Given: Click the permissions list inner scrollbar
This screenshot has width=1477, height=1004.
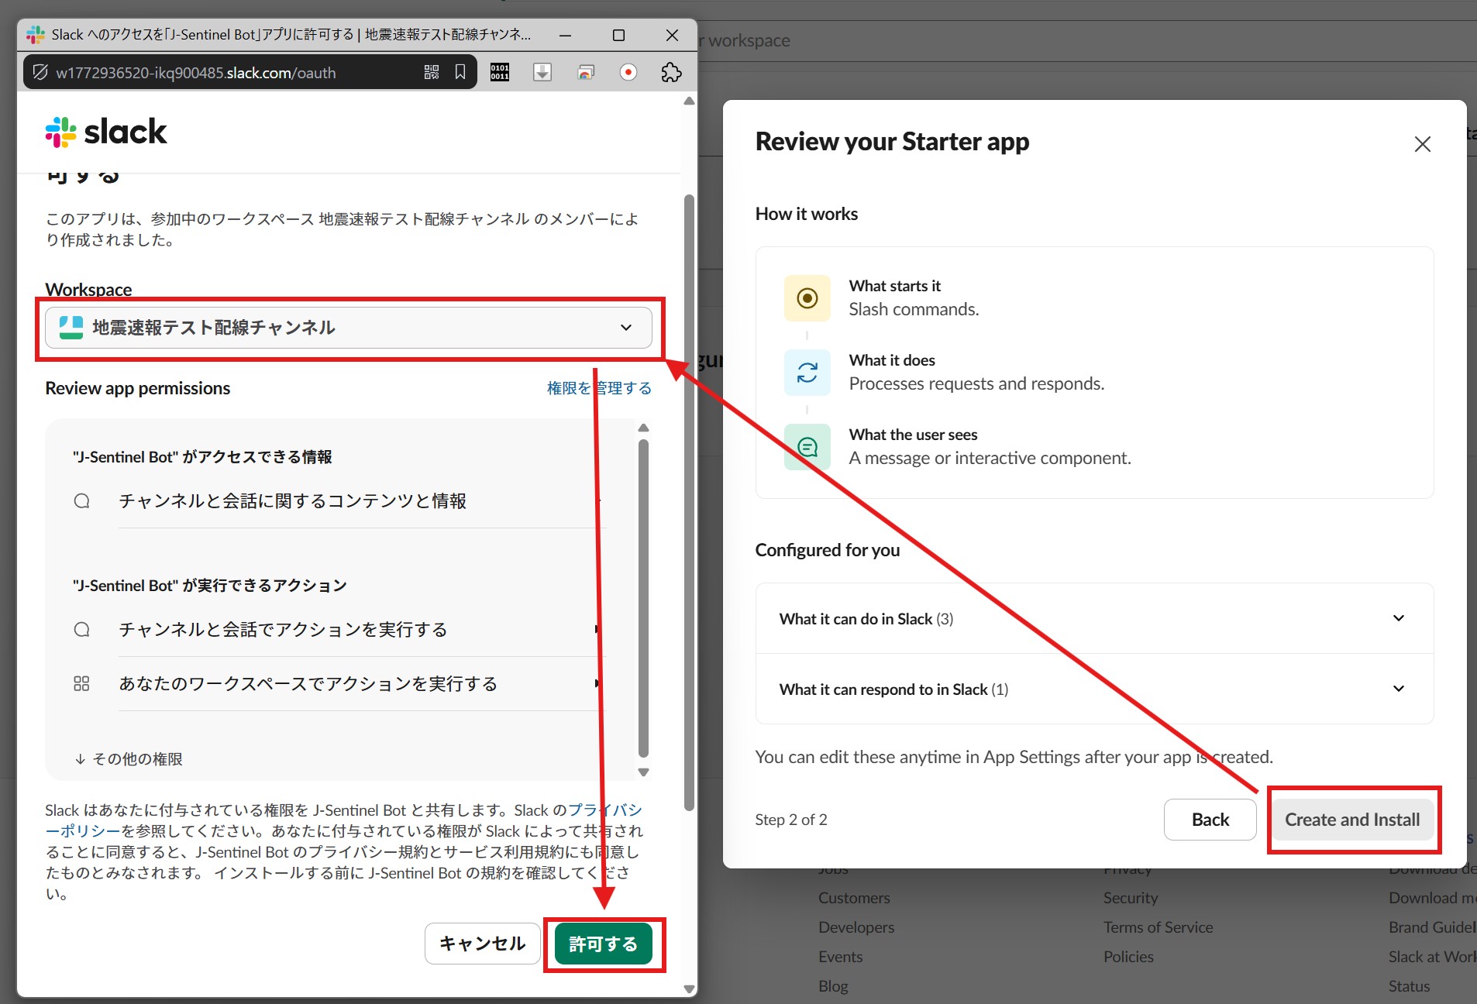Looking at the screenshot, I should point(643,599).
